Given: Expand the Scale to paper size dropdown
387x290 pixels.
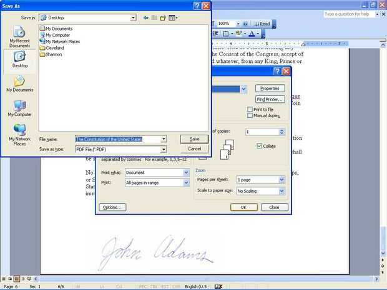Looking at the screenshot, I should 282,191.
